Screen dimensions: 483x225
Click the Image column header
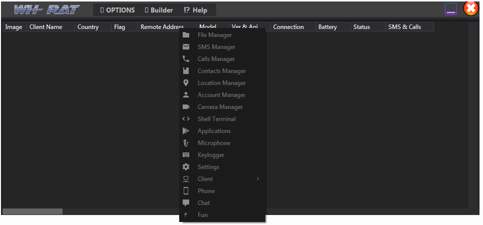tap(15, 27)
